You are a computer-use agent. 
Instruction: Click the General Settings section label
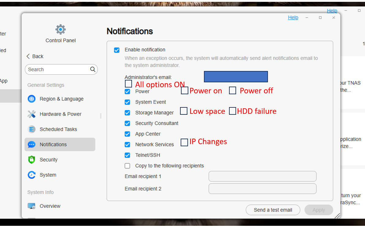[x=46, y=85]
